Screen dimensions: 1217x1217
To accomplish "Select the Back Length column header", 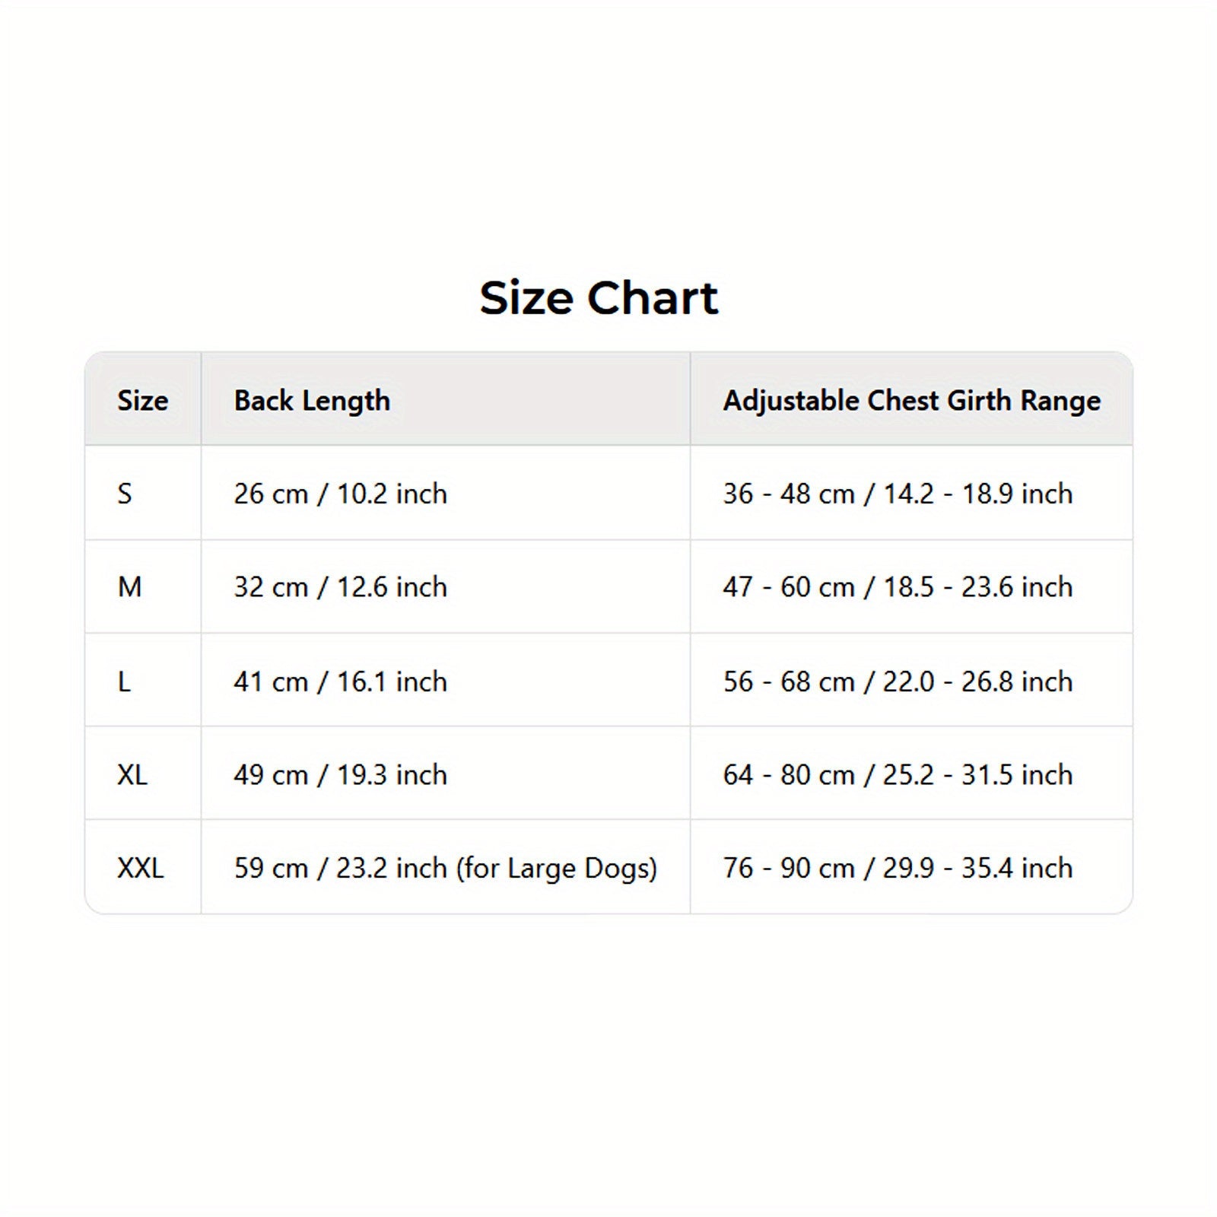I will [x=312, y=401].
